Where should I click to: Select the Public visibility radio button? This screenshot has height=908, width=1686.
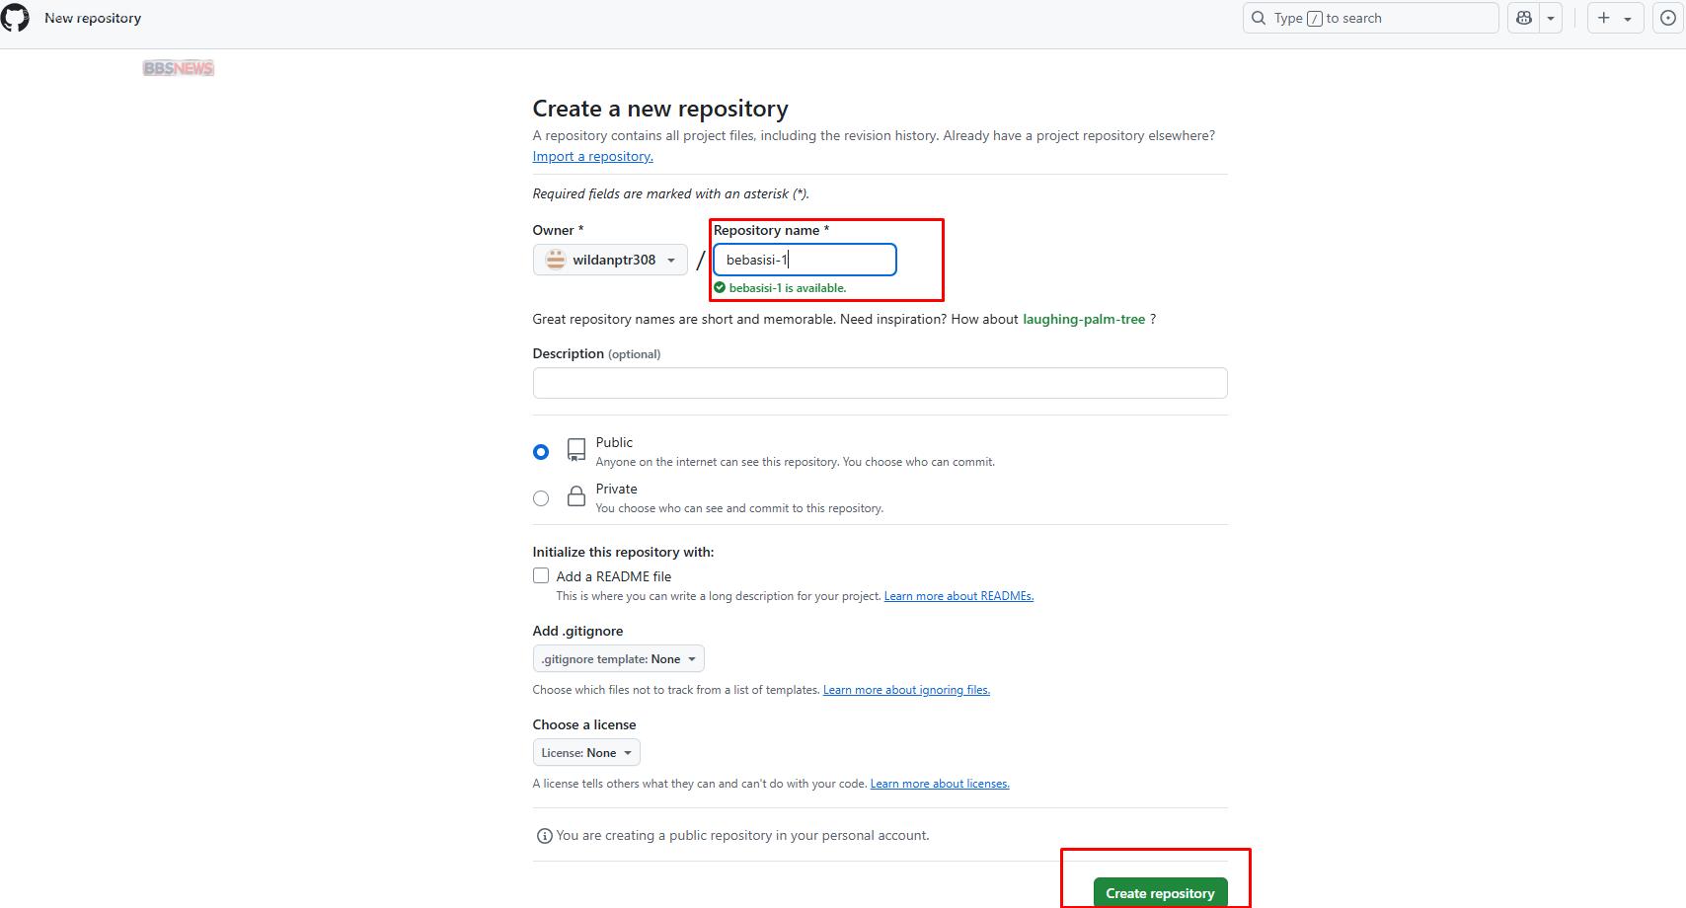pos(541,452)
